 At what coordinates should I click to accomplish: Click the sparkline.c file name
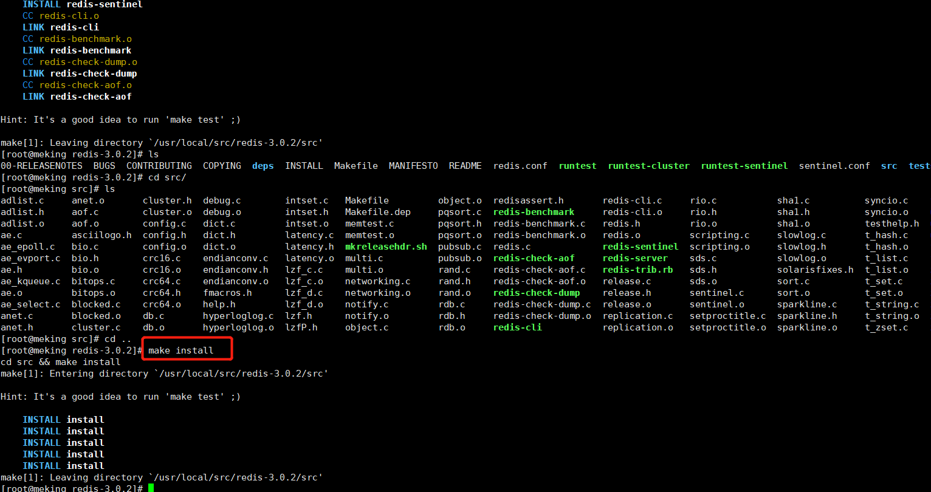807,304
